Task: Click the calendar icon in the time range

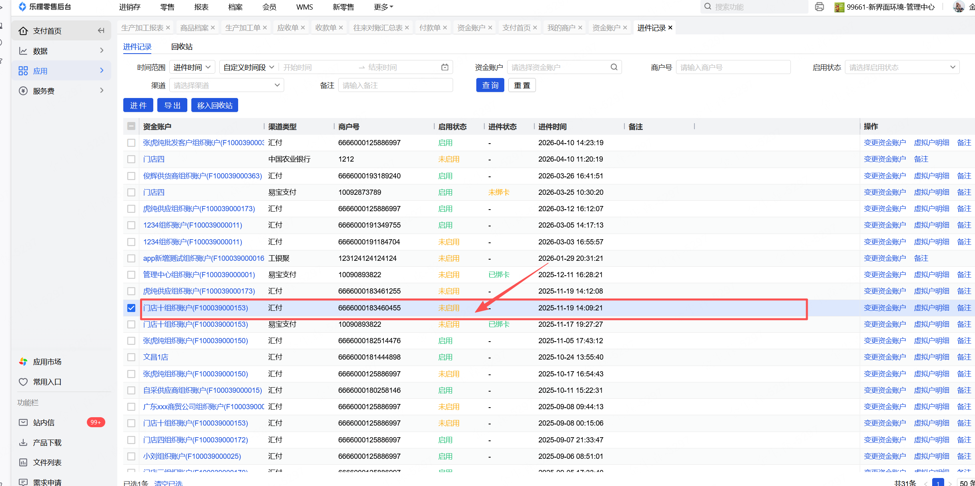Action: pos(445,67)
